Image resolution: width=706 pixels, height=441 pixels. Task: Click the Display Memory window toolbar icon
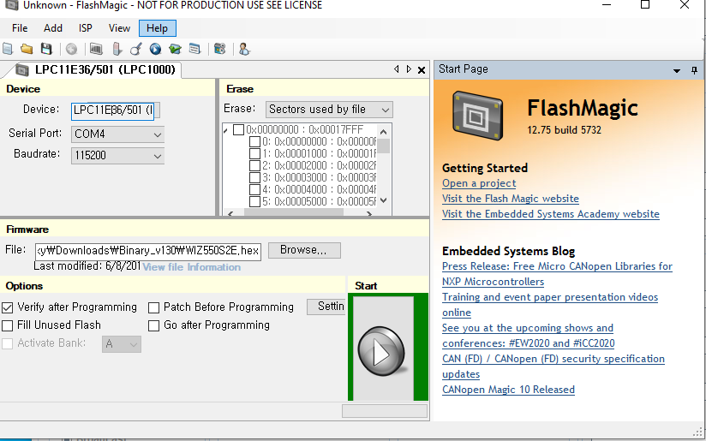point(194,49)
